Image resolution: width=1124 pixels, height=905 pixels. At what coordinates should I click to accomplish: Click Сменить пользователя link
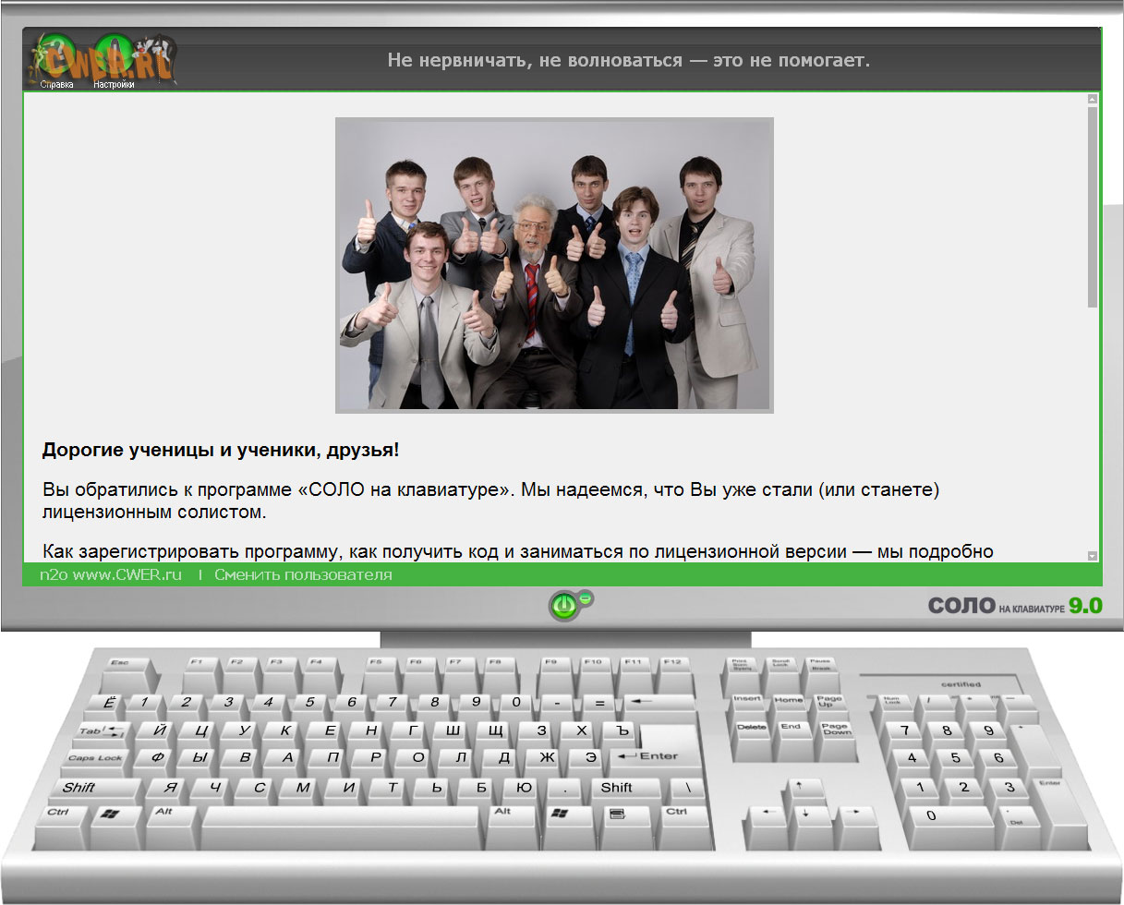[303, 575]
